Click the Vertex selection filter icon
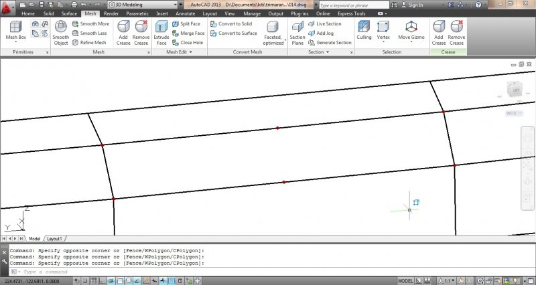Screen dimensions: 536x285 point(383,27)
